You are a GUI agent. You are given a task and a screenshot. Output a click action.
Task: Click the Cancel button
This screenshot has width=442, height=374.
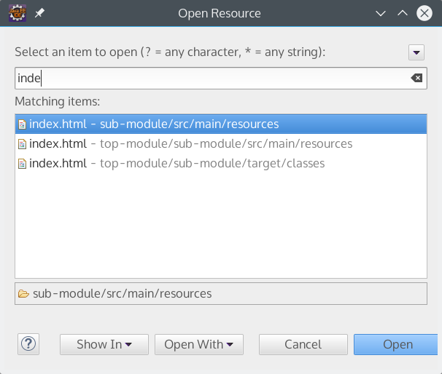(x=303, y=344)
